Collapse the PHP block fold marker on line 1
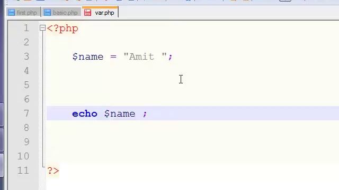The image size is (339, 190). coord(42,28)
